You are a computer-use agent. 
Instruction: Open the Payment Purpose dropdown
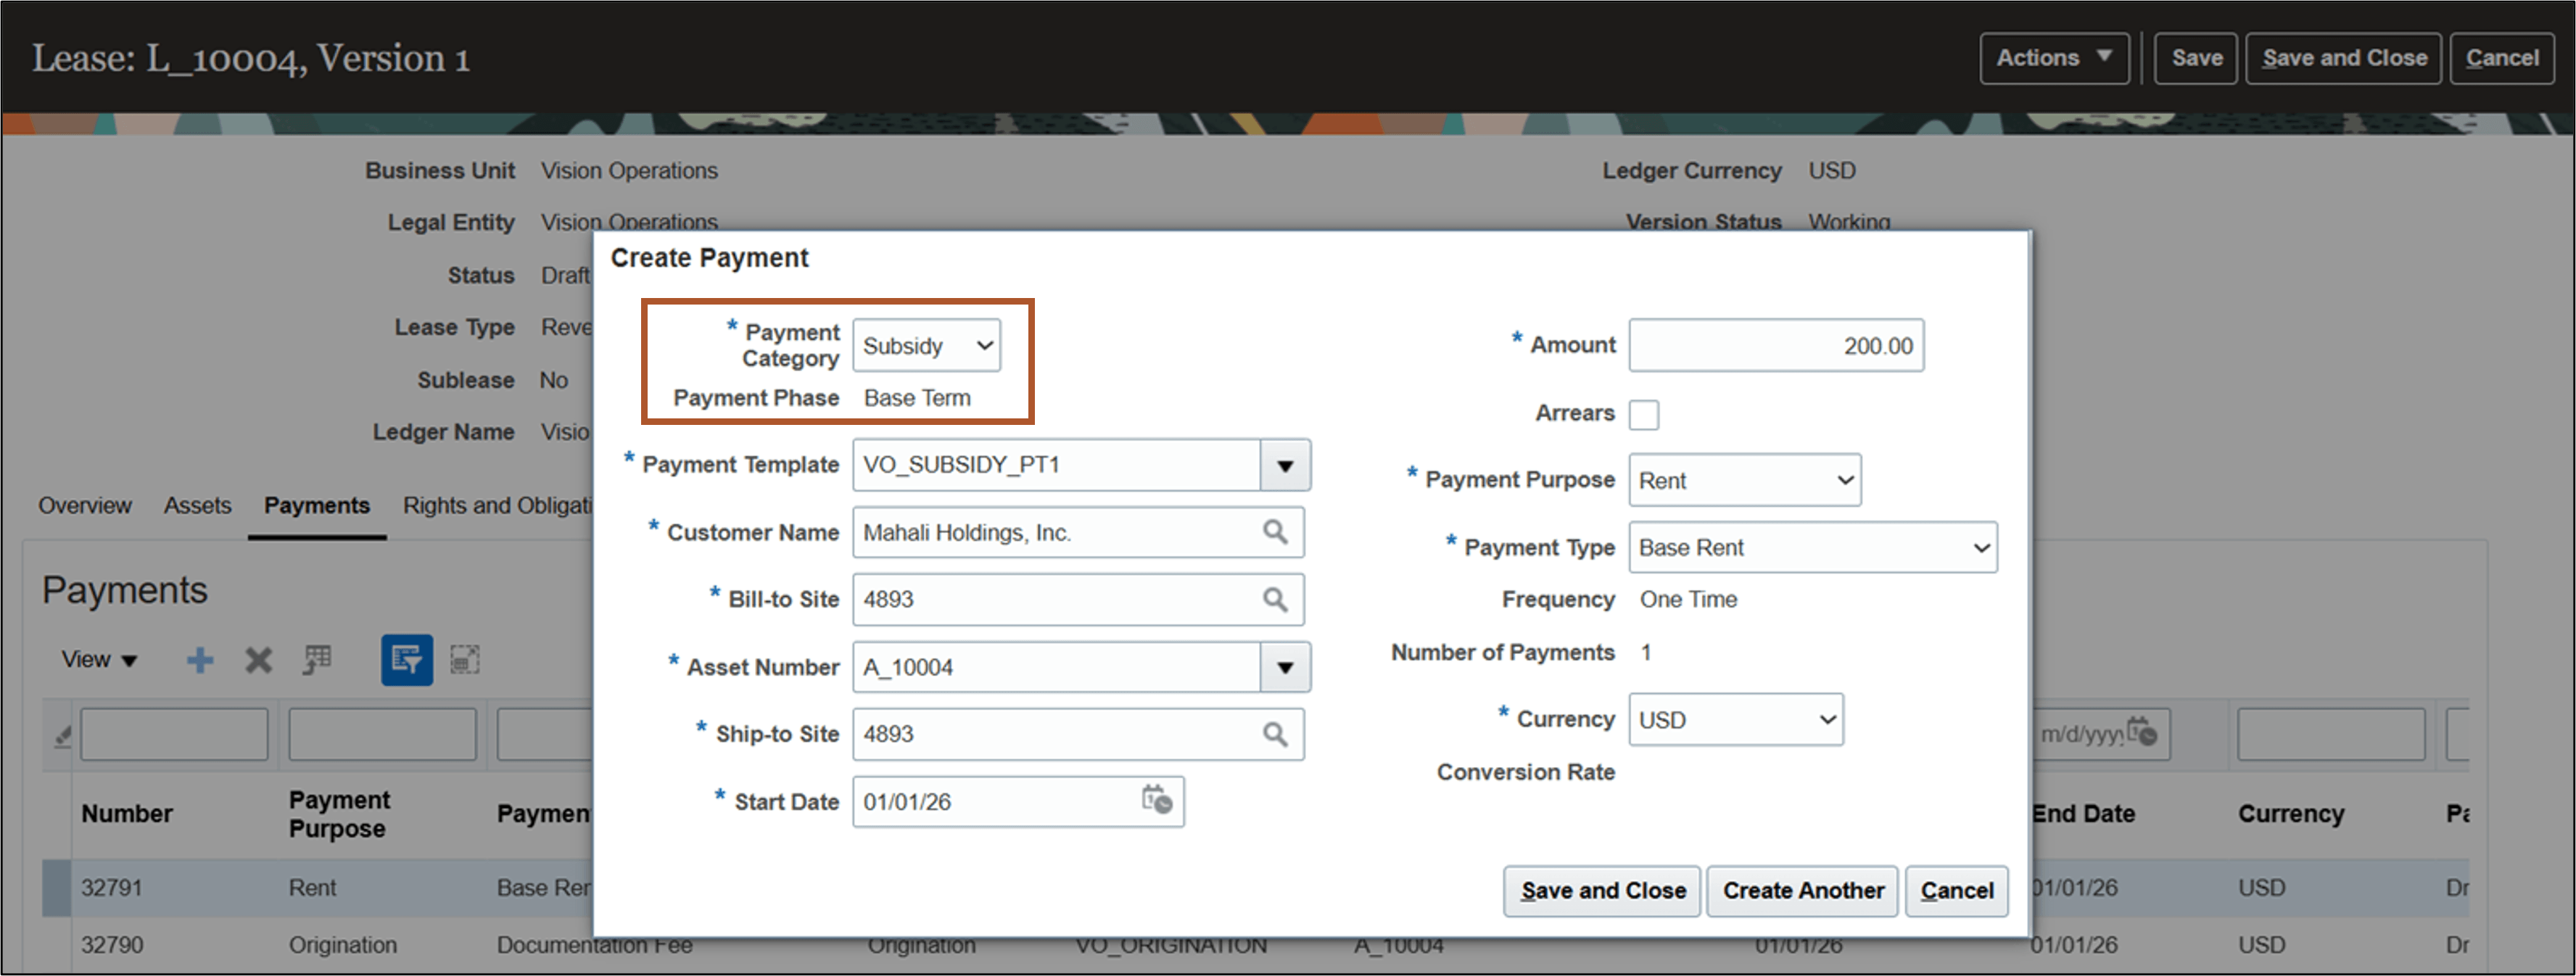(x=1745, y=480)
